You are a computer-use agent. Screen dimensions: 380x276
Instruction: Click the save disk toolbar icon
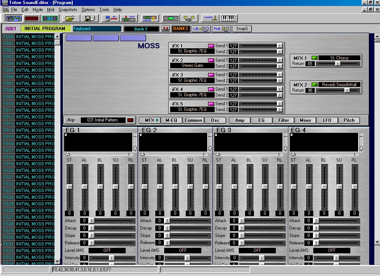(90, 18)
